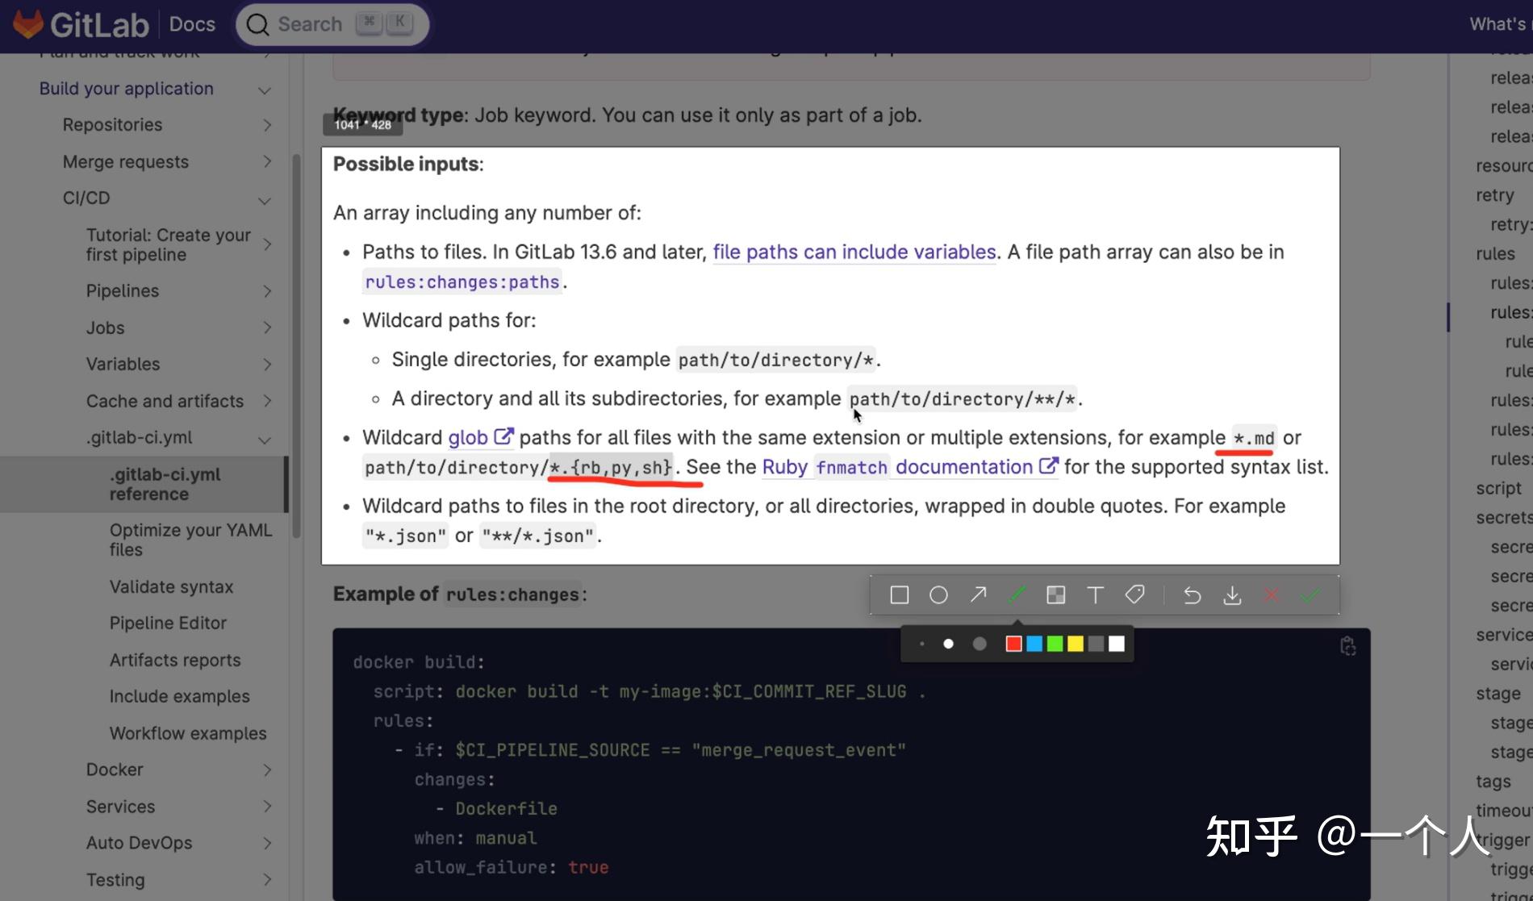Undo the last annotation
The width and height of the screenshot is (1533, 901).
[x=1192, y=594]
